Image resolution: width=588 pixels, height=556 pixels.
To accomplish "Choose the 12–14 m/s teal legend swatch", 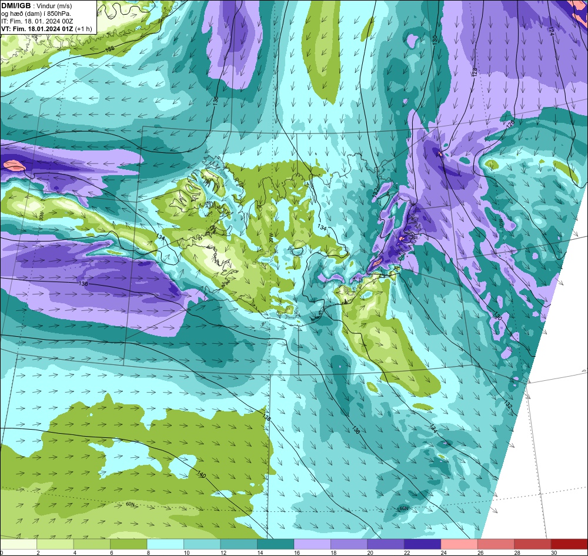I will (239, 544).
